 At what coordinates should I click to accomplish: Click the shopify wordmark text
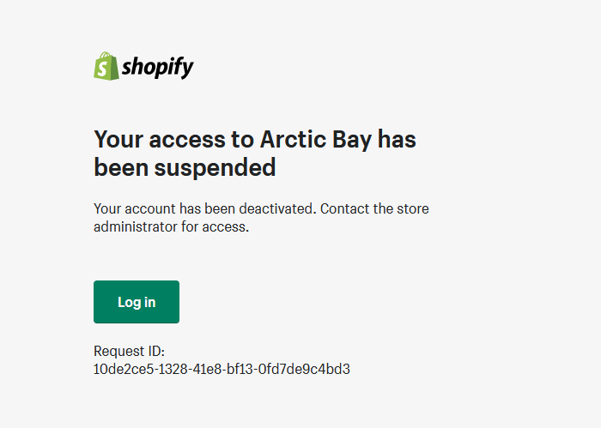tap(157, 67)
